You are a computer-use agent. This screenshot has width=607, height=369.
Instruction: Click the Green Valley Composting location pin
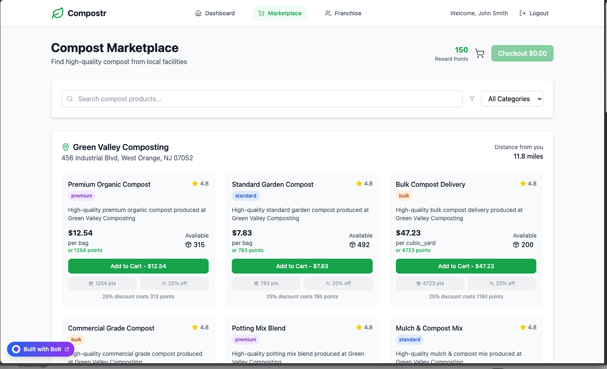click(65, 147)
